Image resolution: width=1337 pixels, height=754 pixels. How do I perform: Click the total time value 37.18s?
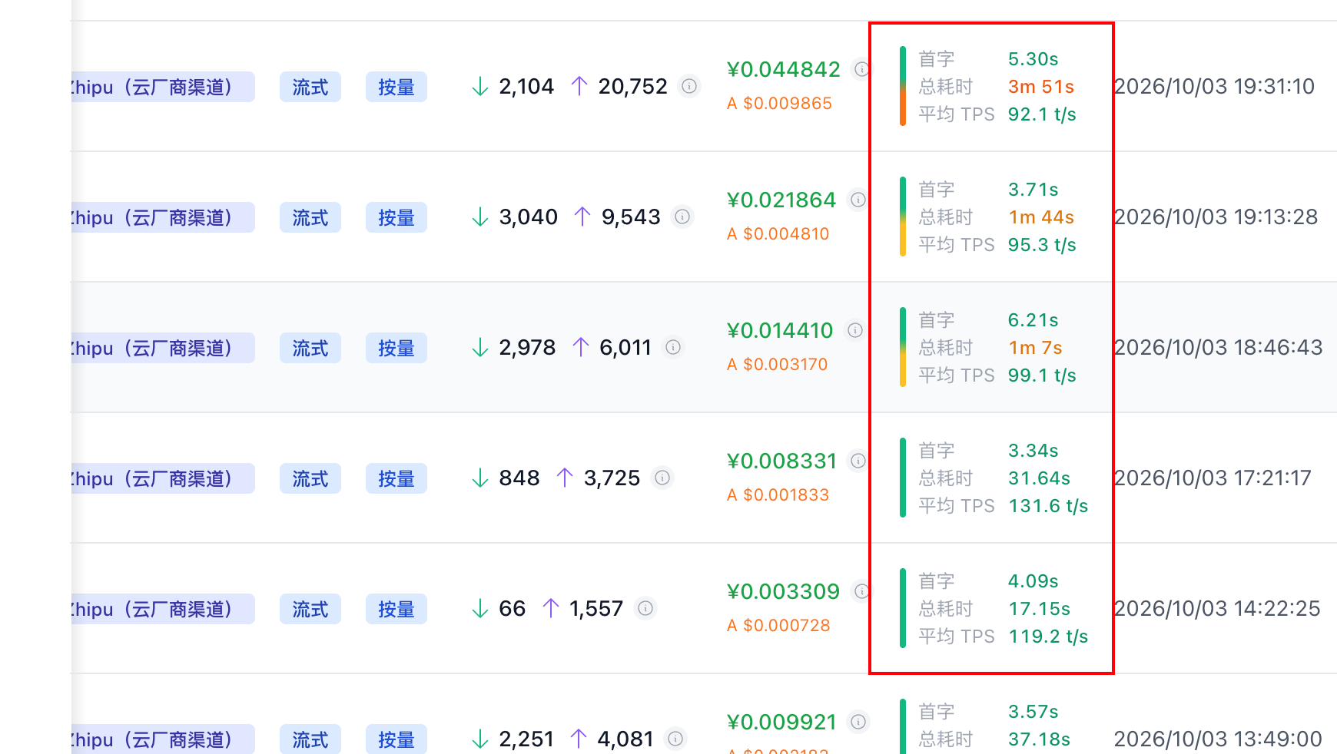pos(1040,739)
